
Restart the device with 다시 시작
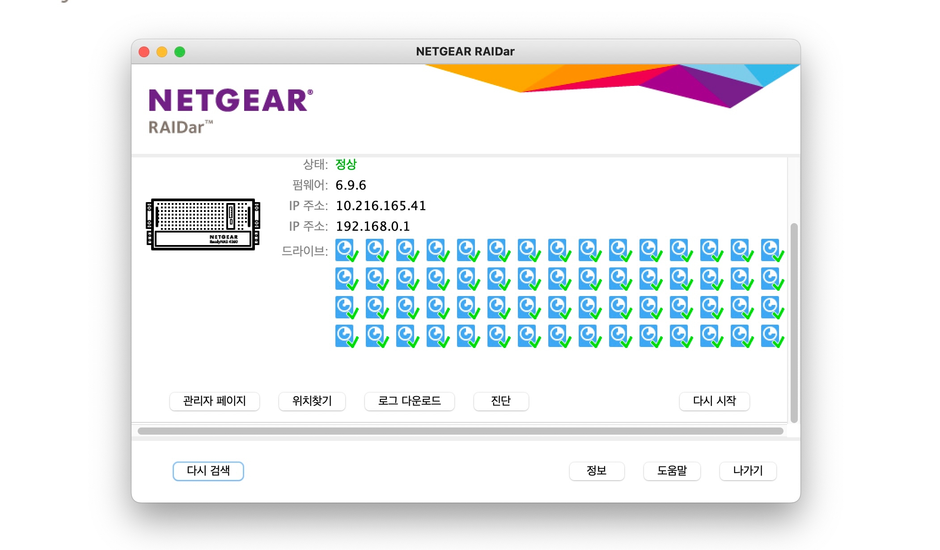coord(715,401)
